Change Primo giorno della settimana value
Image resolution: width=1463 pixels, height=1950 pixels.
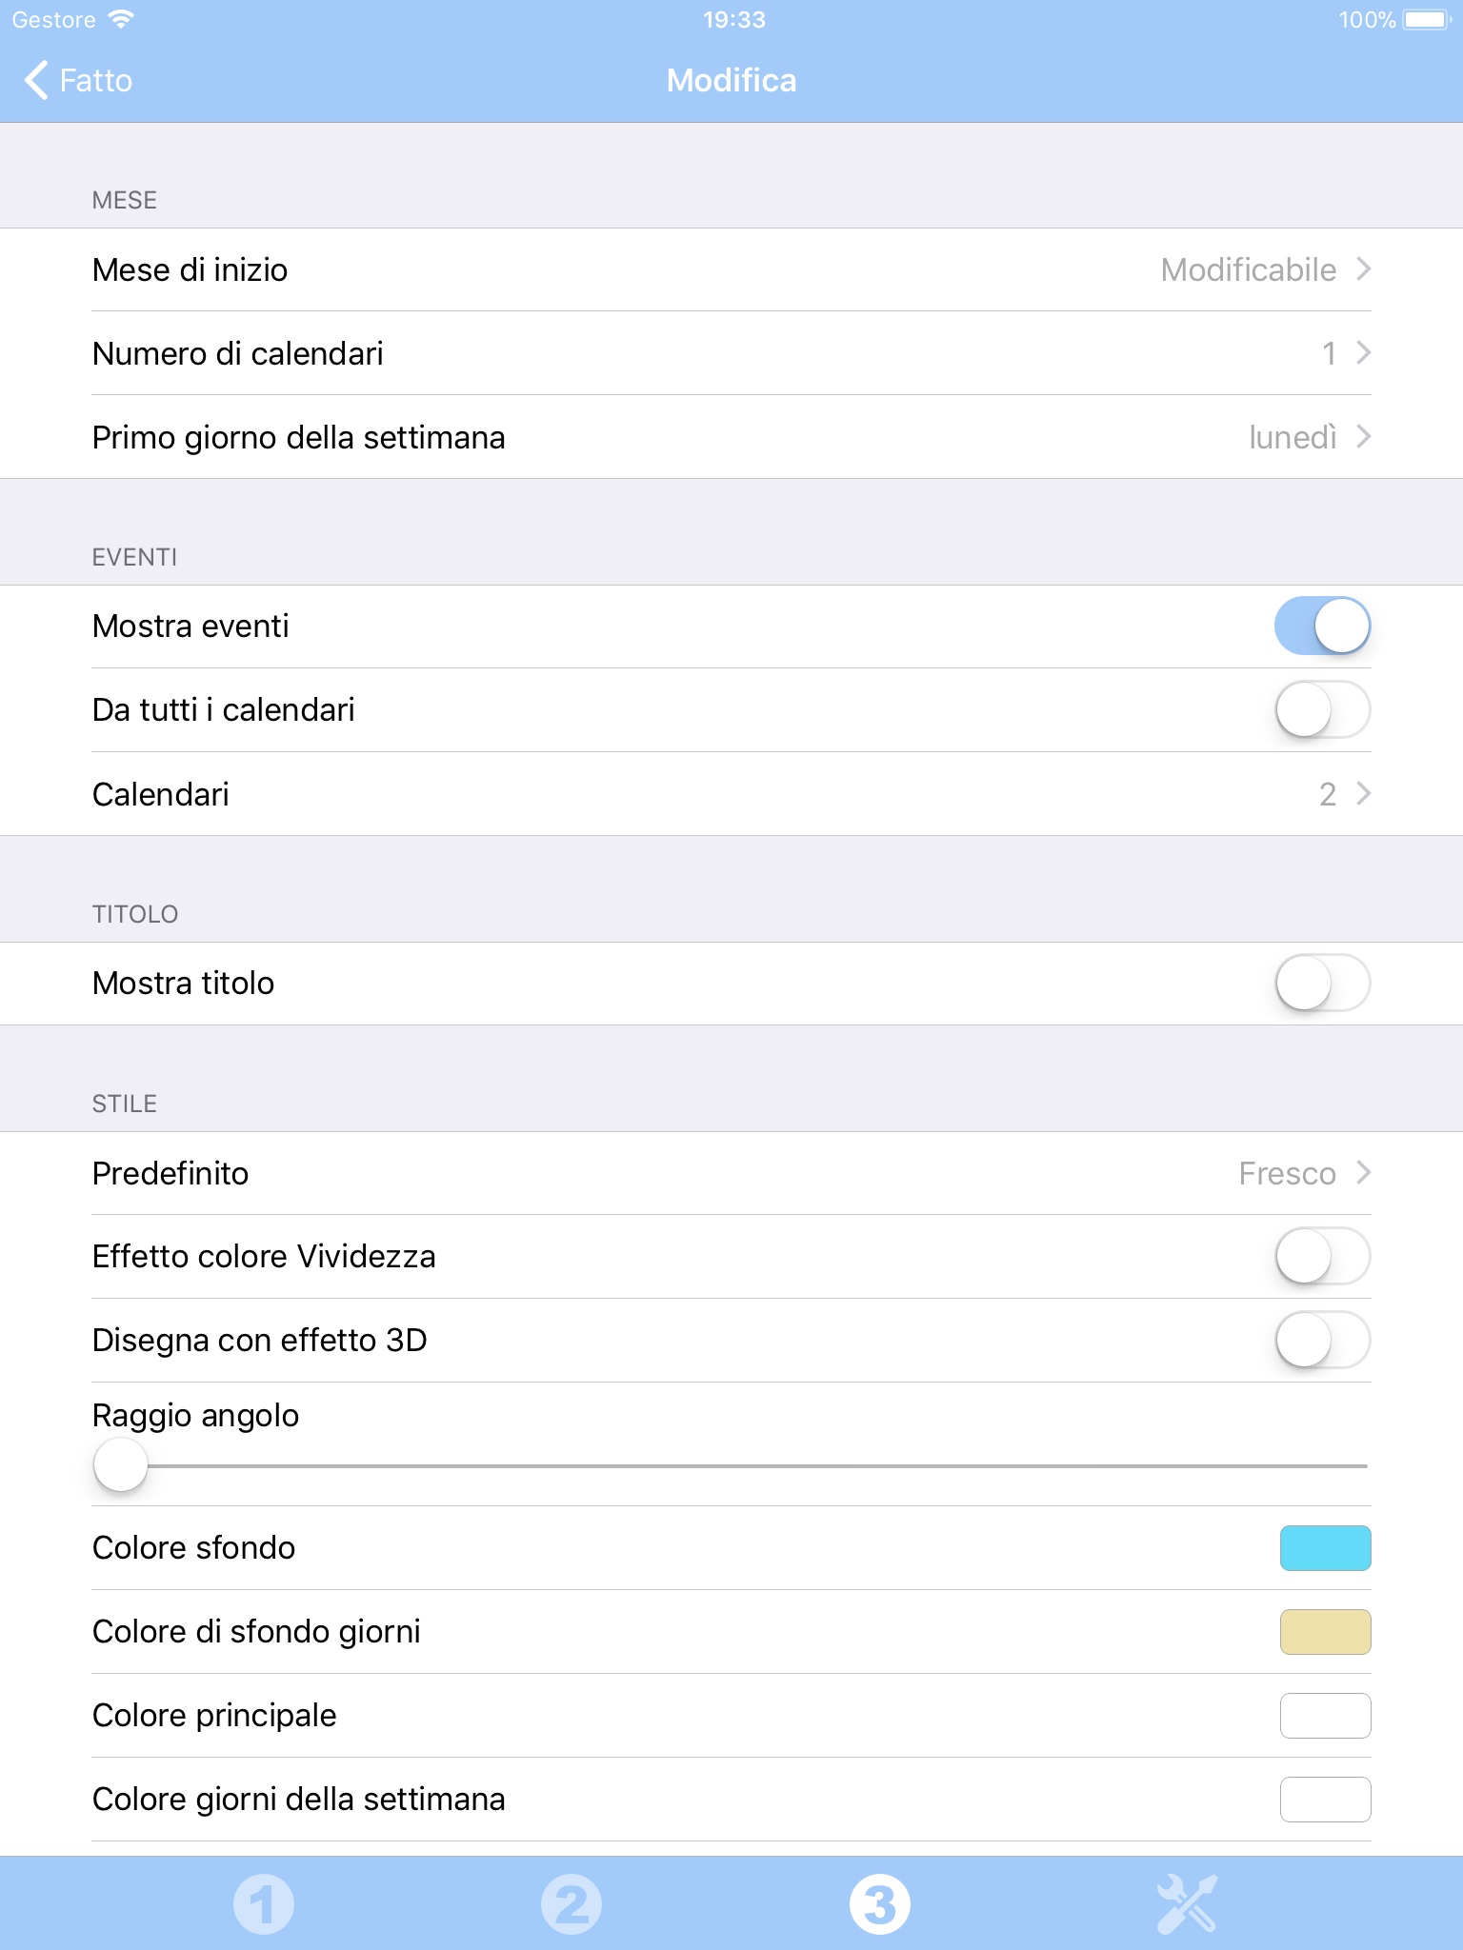point(731,437)
